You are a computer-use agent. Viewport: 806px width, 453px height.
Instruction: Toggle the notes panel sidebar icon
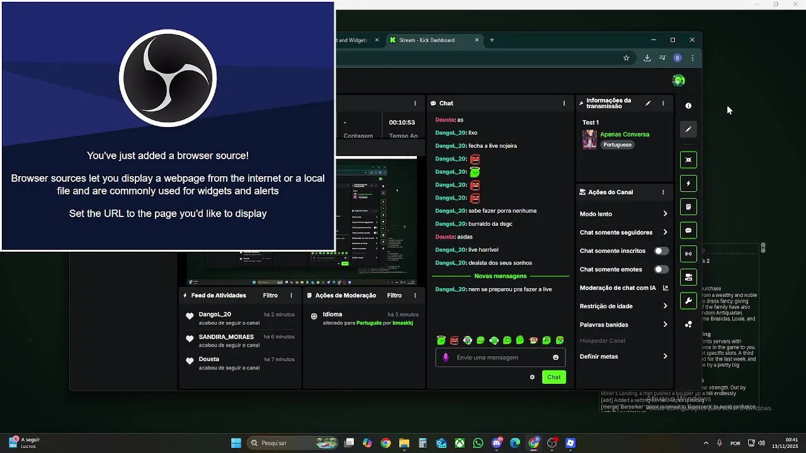tap(688, 207)
